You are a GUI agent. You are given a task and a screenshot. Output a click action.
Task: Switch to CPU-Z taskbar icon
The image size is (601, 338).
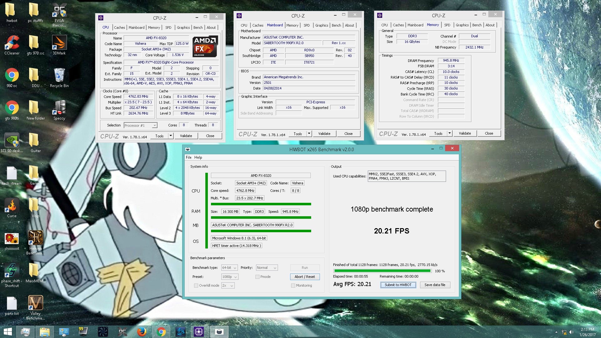click(199, 332)
